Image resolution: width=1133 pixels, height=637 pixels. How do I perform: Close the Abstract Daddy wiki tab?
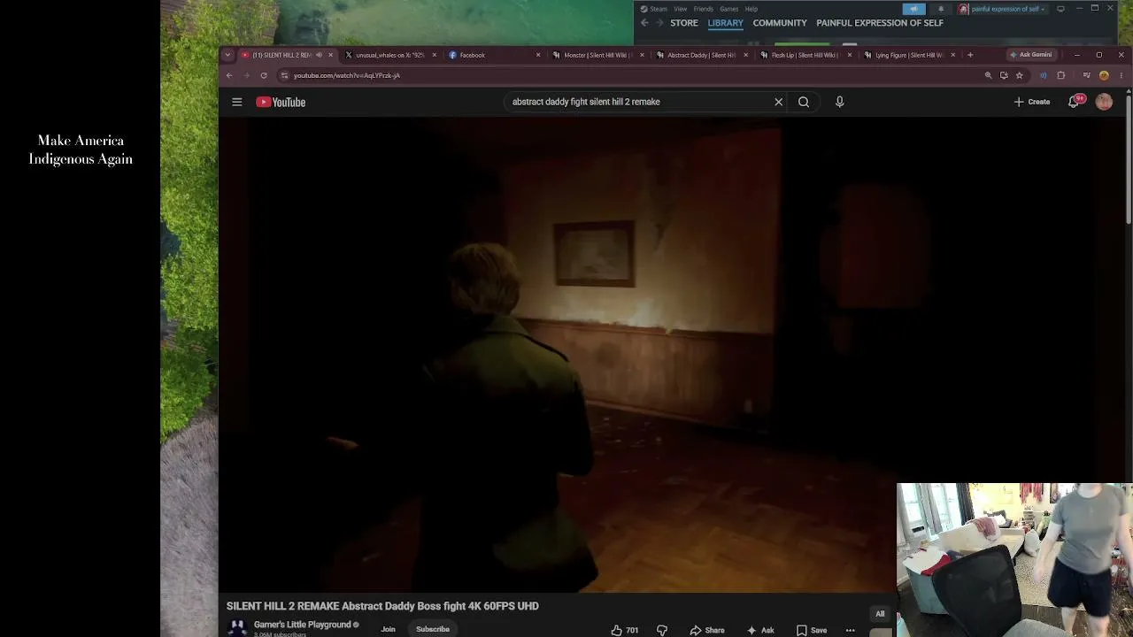click(745, 55)
